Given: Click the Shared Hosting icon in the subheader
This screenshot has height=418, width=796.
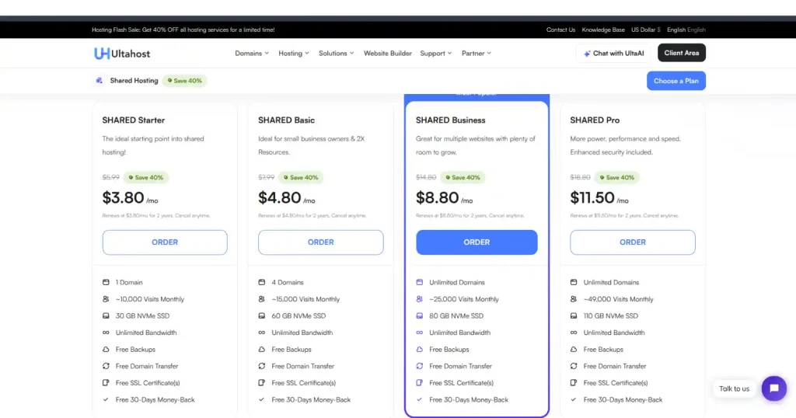Looking at the screenshot, I should (x=99, y=81).
